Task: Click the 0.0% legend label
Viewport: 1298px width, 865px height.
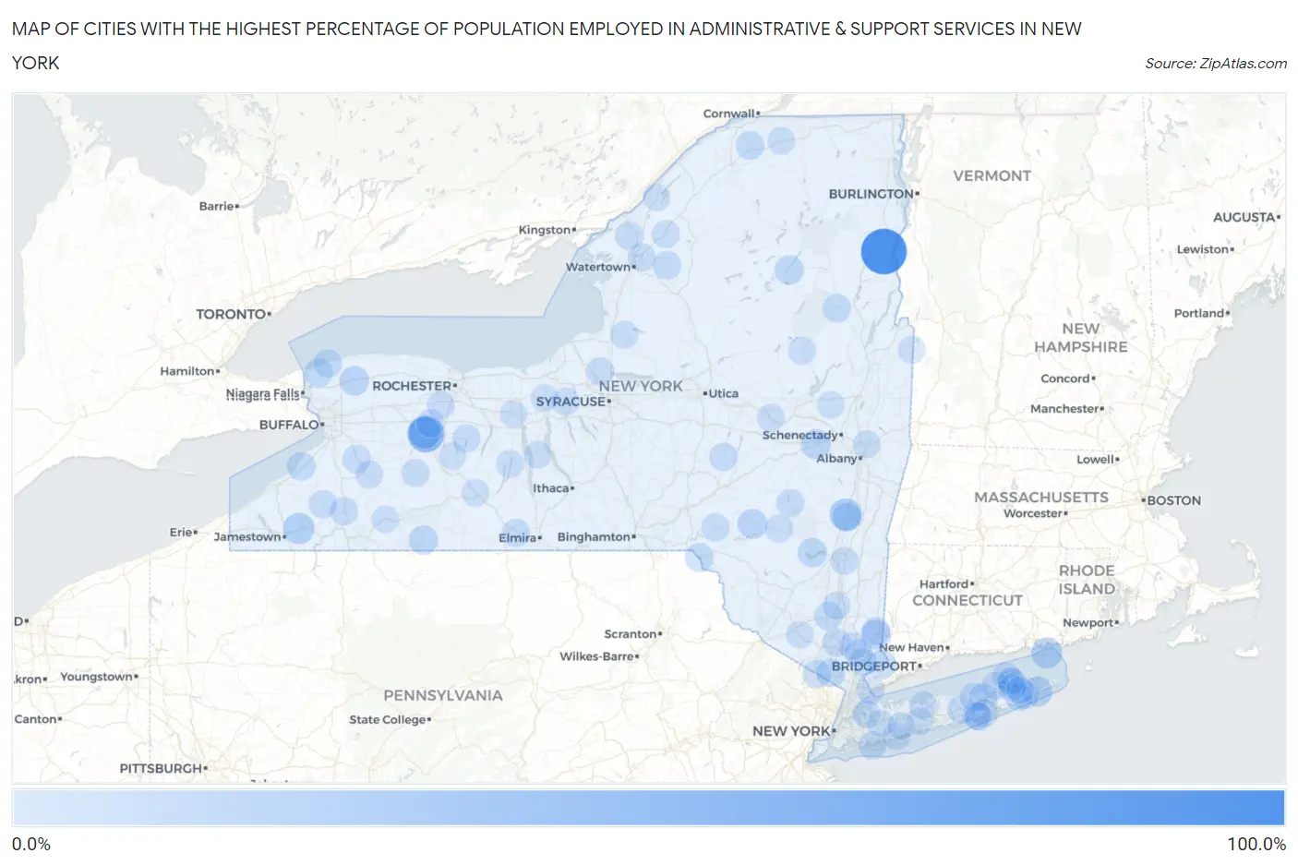Action: click(x=31, y=844)
